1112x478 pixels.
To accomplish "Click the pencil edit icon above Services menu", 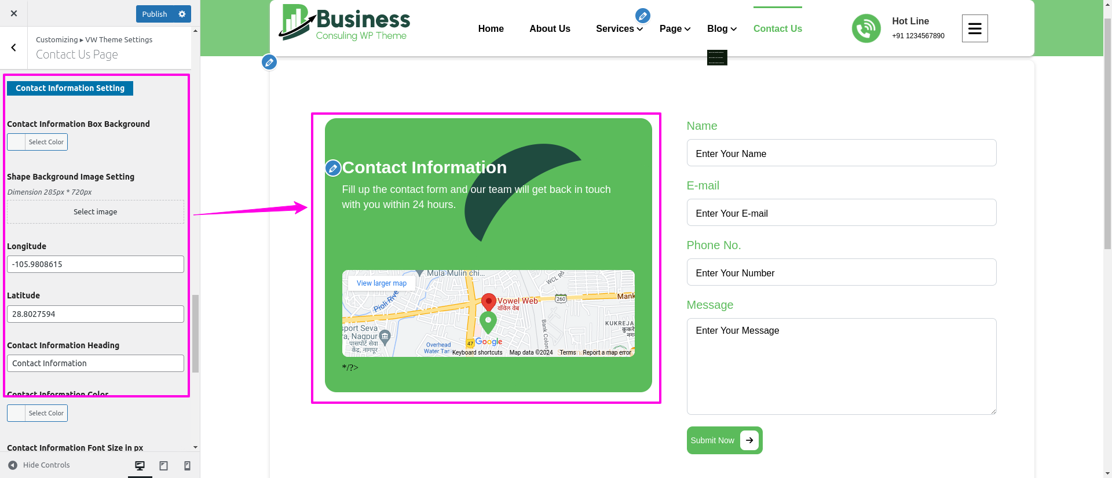I will (x=642, y=16).
